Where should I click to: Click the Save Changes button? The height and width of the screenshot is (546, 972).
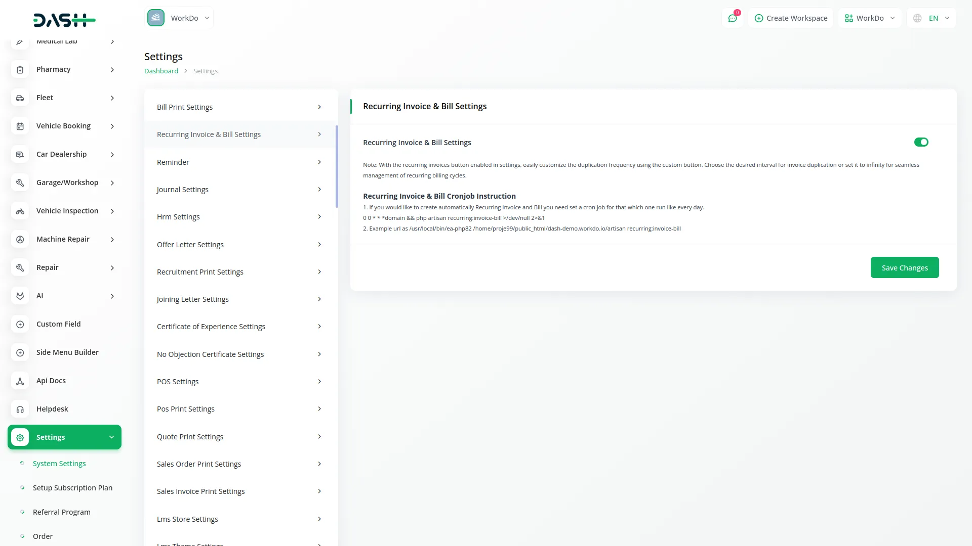click(x=904, y=267)
